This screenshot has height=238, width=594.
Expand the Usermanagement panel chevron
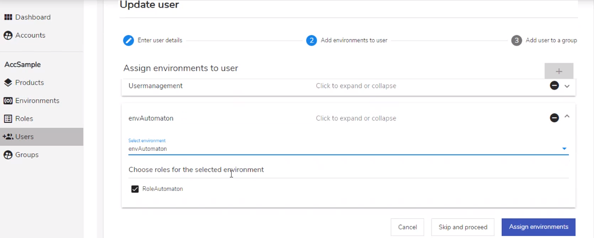click(x=567, y=86)
